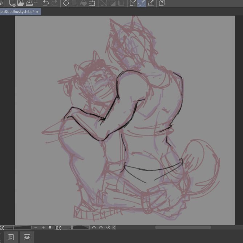Click the left arrow beside the reset rotation icon

coord(114,227)
